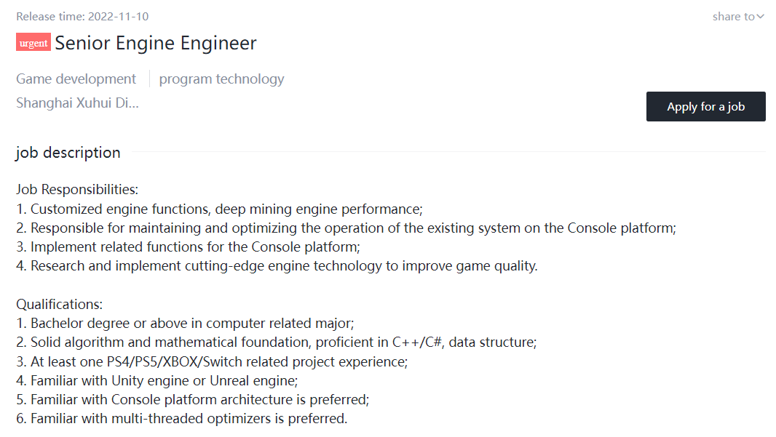Viewport: 776px width, 437px height.
Task: Click the Qualifications heading
Action: click(60, 304)
